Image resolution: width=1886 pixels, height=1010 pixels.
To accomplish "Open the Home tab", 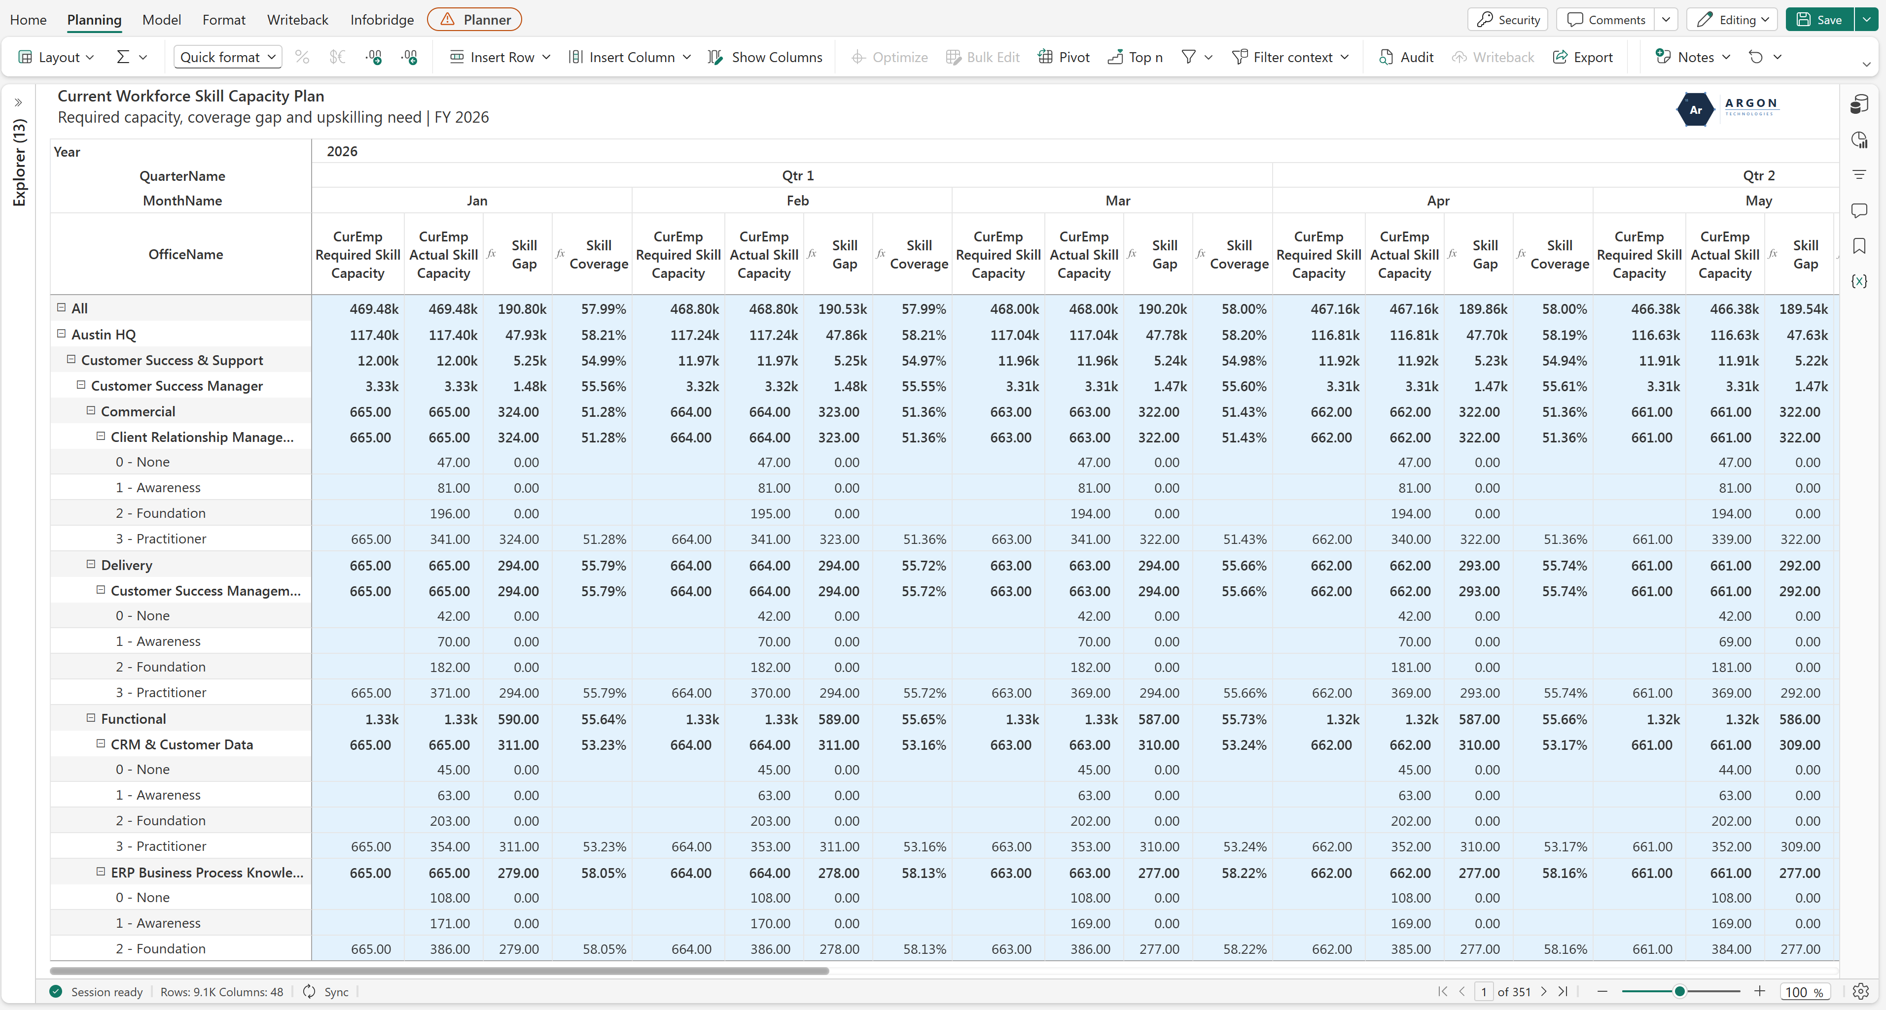I will pyautogui.click(x=29, y=20).
